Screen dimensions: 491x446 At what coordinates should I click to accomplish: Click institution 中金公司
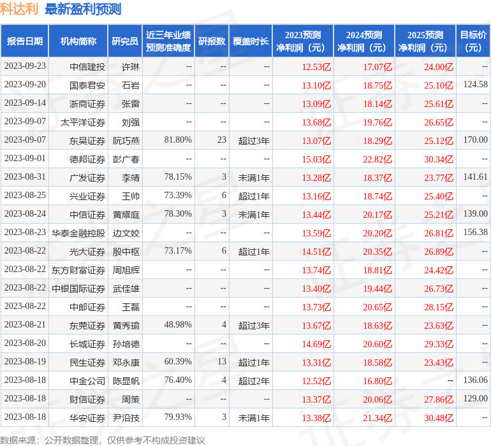87,381
